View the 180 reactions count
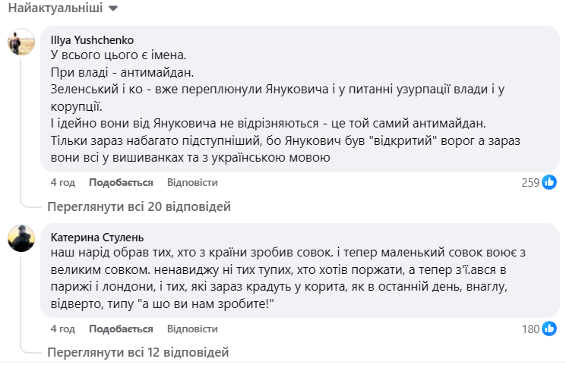The height and width of the screenshot is (365, 566). pos(530,329)
